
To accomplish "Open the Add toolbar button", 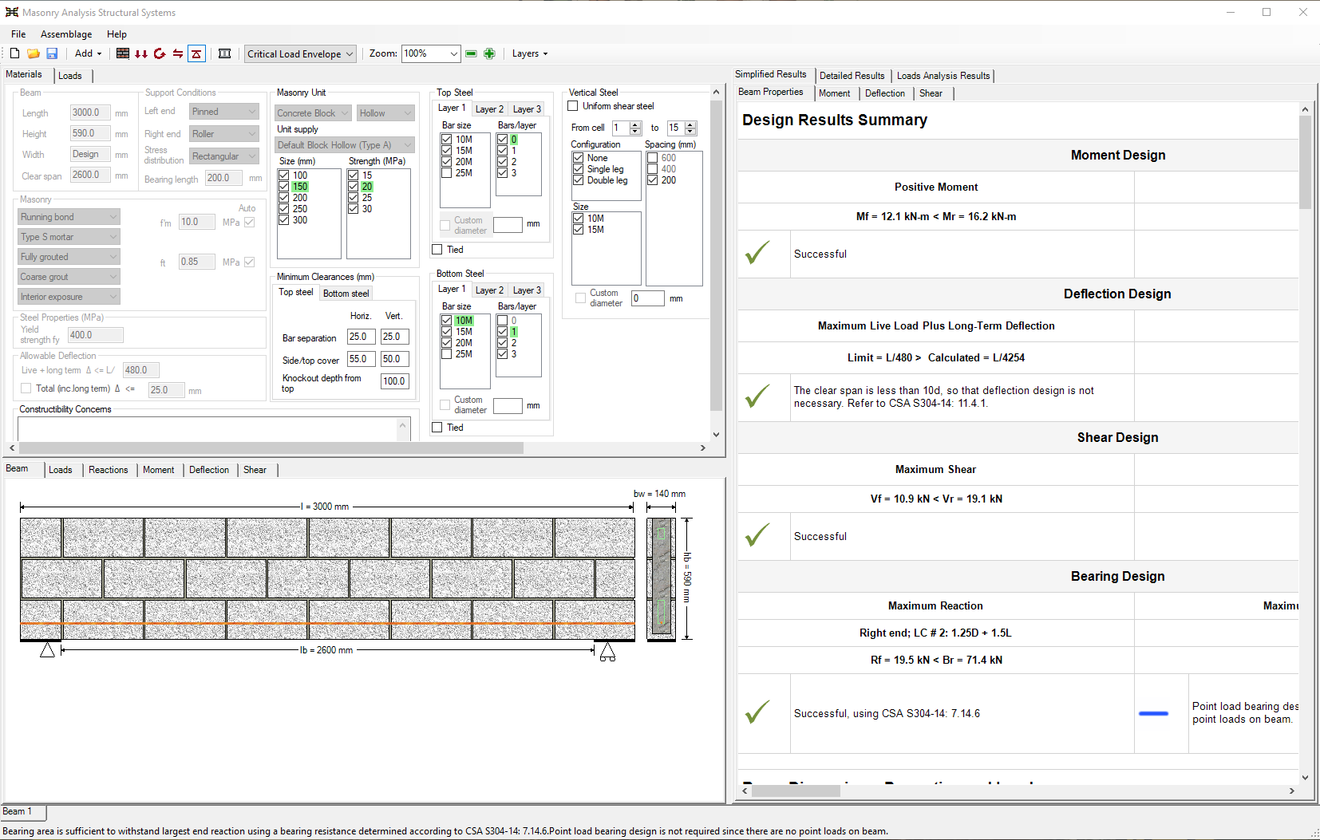I will click(x=88, y=53).
